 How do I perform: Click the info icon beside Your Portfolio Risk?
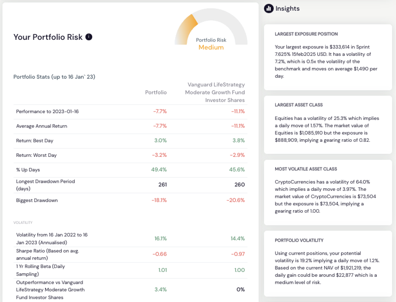pos(89,37)
